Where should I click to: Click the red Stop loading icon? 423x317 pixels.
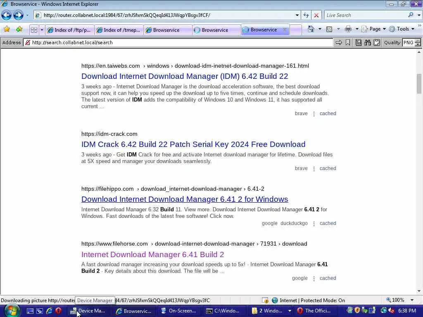(316, 15)
